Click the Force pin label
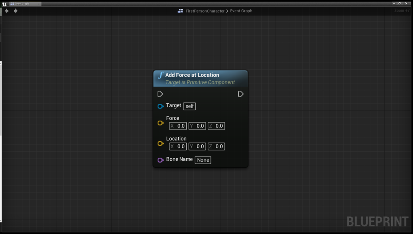This screenshot has height=234, width=413. [x=173, y=118]
